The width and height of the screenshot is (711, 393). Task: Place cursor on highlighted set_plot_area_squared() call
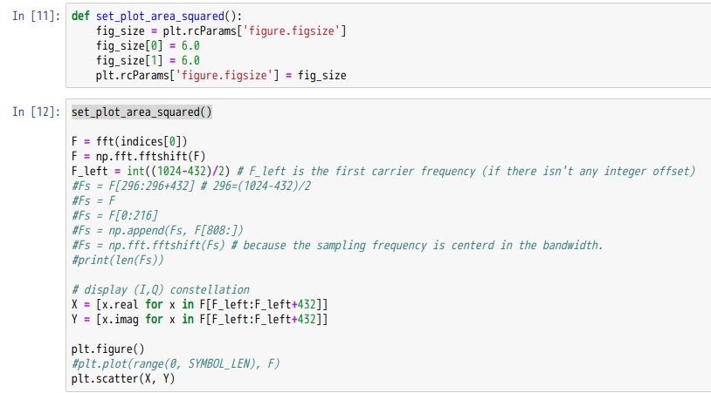point(142,112)
